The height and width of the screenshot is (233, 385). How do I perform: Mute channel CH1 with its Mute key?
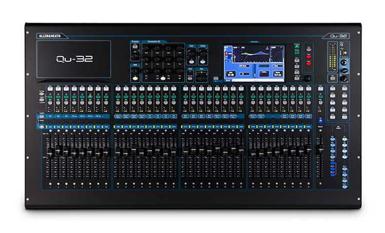point(50,89)
